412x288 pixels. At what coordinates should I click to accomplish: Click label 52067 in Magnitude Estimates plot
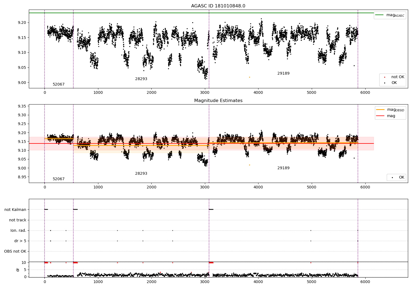[x=59, y=179]
